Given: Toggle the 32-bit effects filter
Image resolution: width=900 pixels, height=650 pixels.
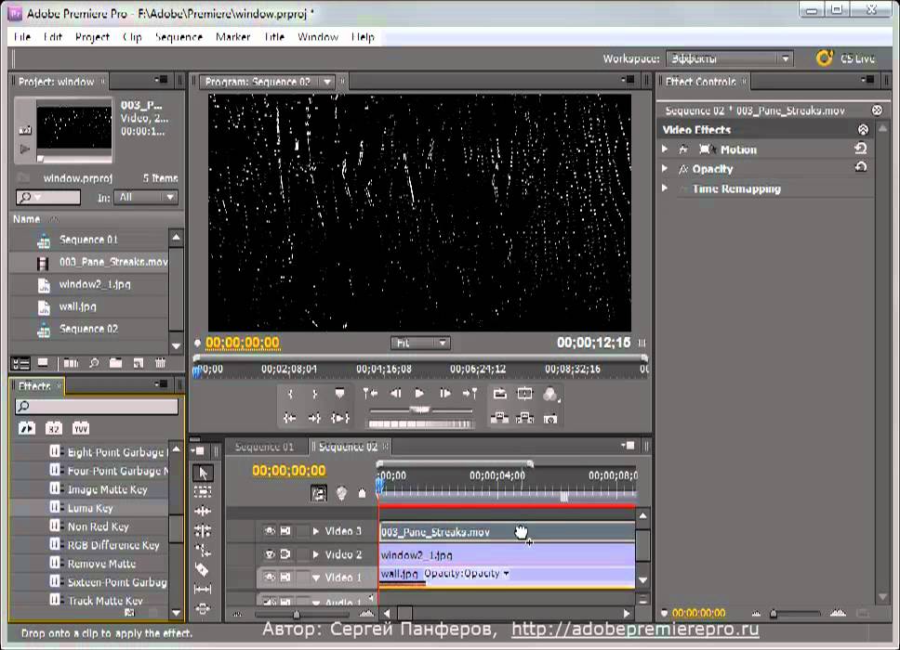Looking at the screenshot, I should (53, 428).
